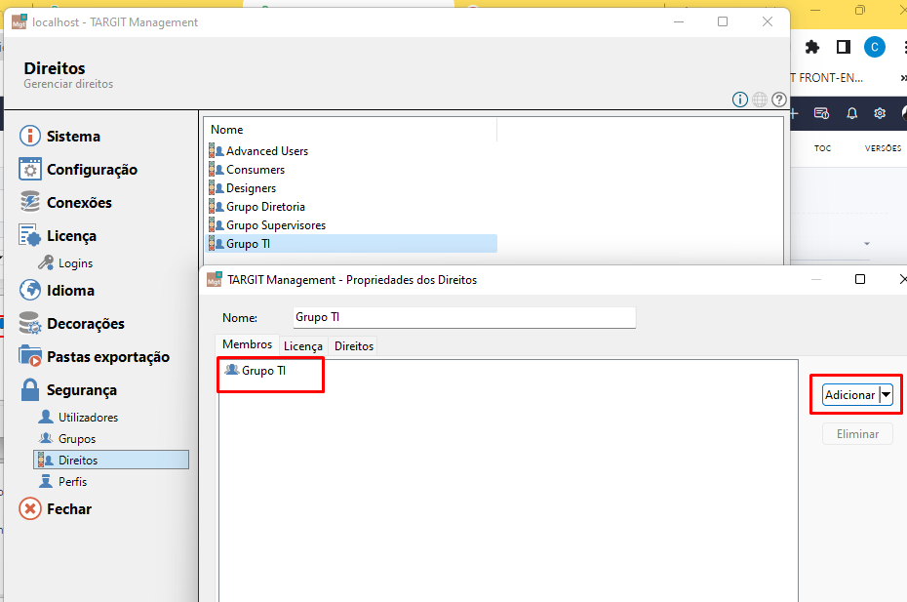The image size is (907, 602).
Task: Expand the small dropdown arrow in browser page
Action: pyautogui.click(x=866, y=244)
